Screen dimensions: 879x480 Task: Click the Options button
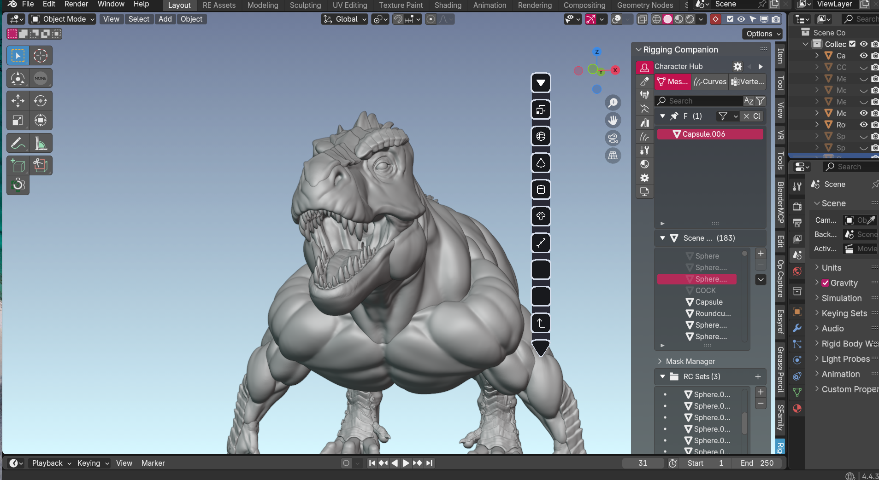point(763,34)
